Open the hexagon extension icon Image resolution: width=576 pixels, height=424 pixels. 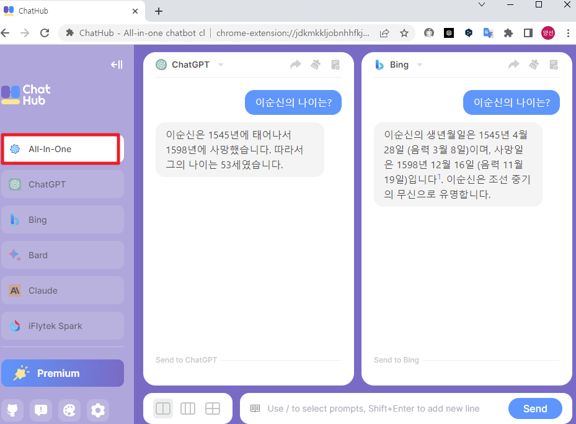click(468, 33)
